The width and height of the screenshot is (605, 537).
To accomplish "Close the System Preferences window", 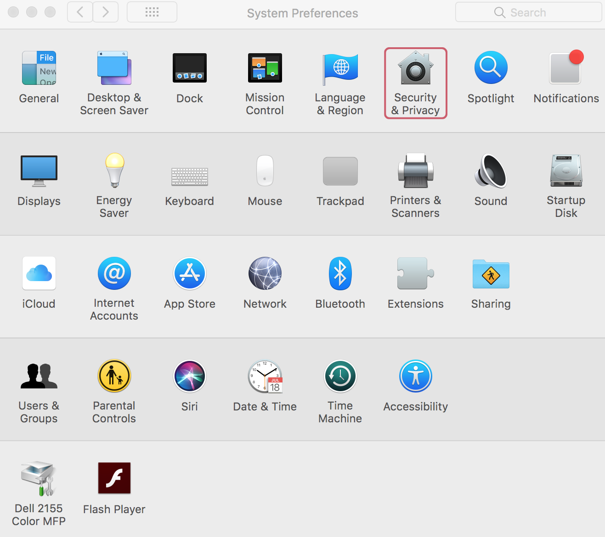I will (x=13, y=12).
